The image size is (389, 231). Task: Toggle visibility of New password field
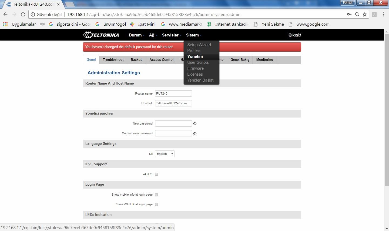[x=194, y=123]
